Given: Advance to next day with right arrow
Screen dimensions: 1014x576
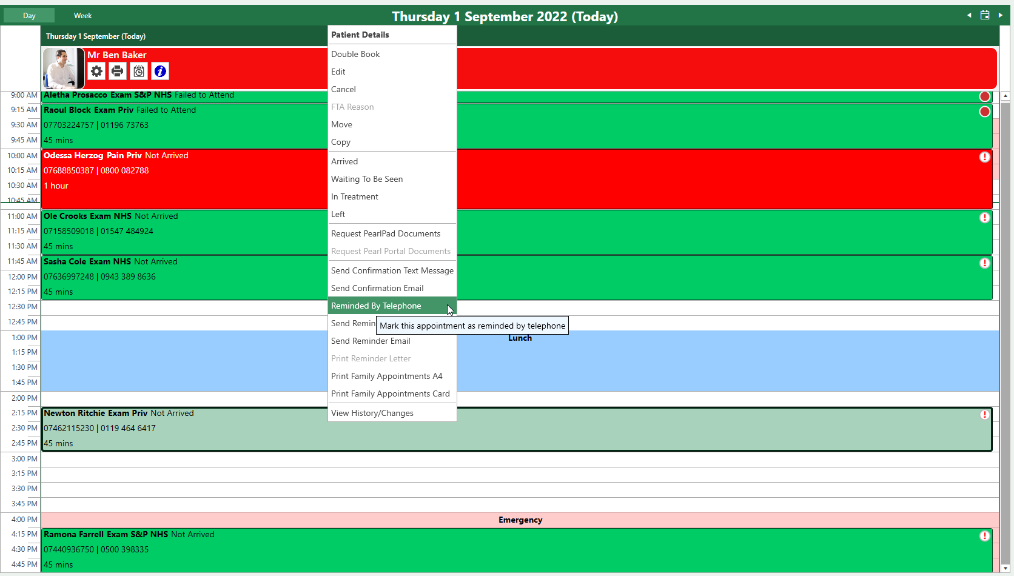Looking at the screenshot, I should (x=1001, y=15).
